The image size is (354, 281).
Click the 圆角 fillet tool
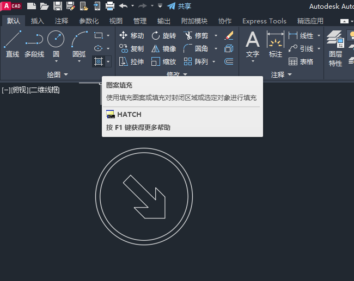click(196, 48)
